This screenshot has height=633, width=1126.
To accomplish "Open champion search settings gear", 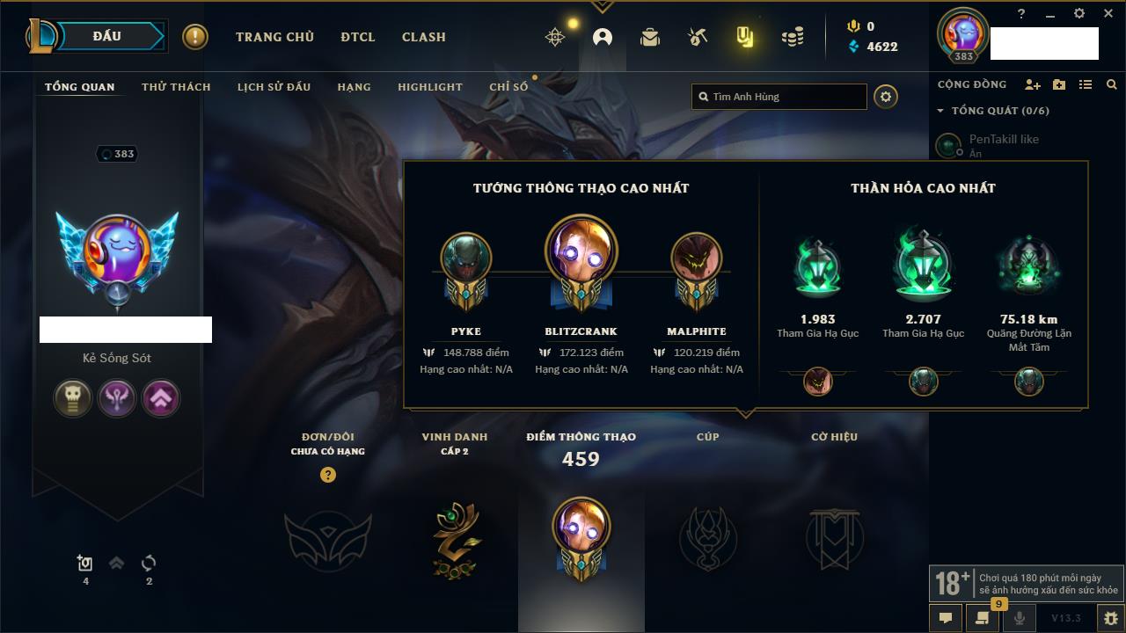I will [x=886, y=97].
